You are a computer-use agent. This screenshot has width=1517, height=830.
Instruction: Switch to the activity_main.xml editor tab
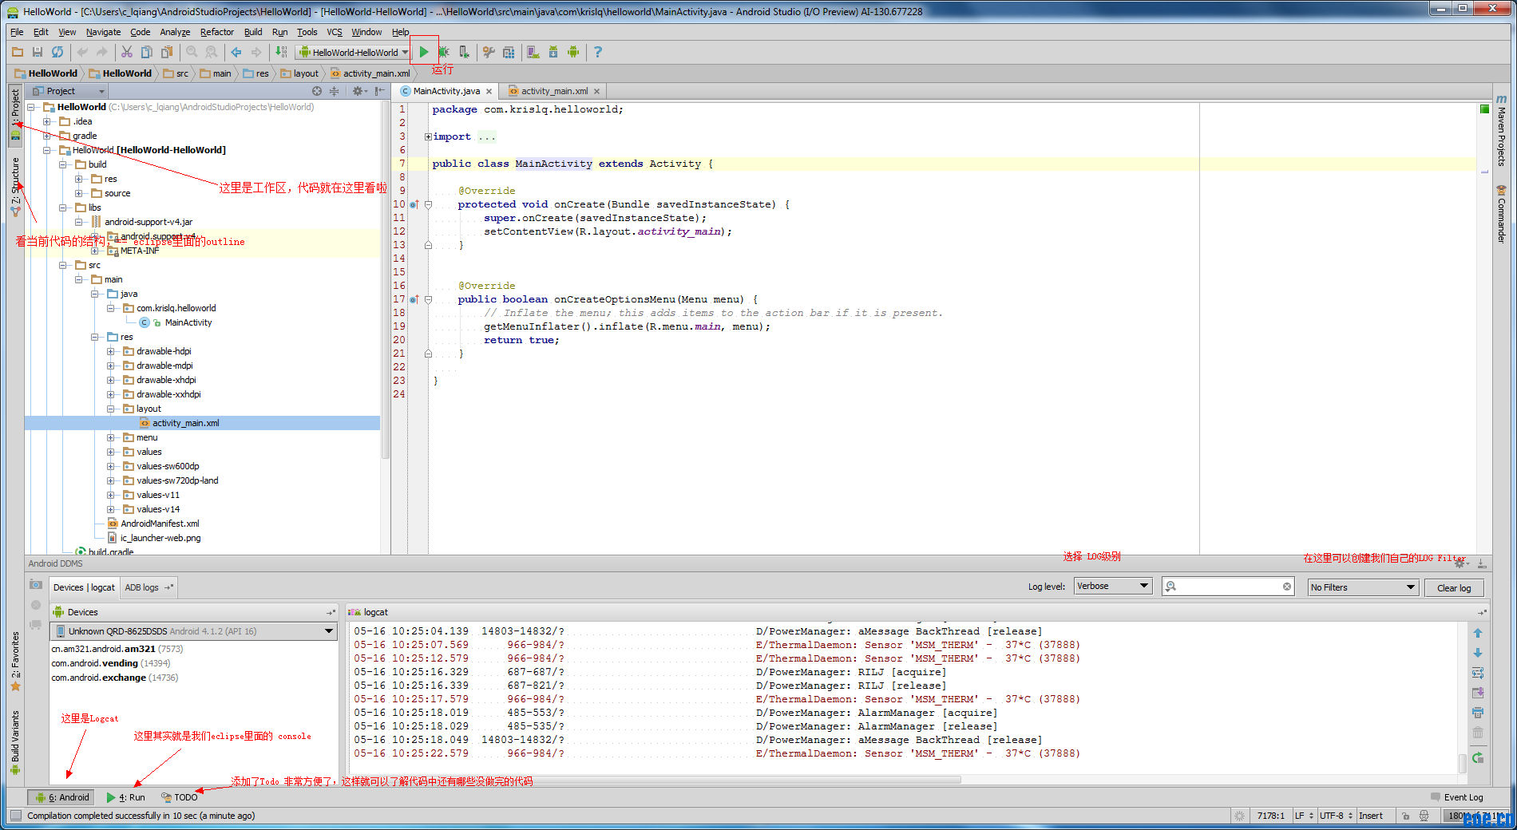click(x=554, y=91)
